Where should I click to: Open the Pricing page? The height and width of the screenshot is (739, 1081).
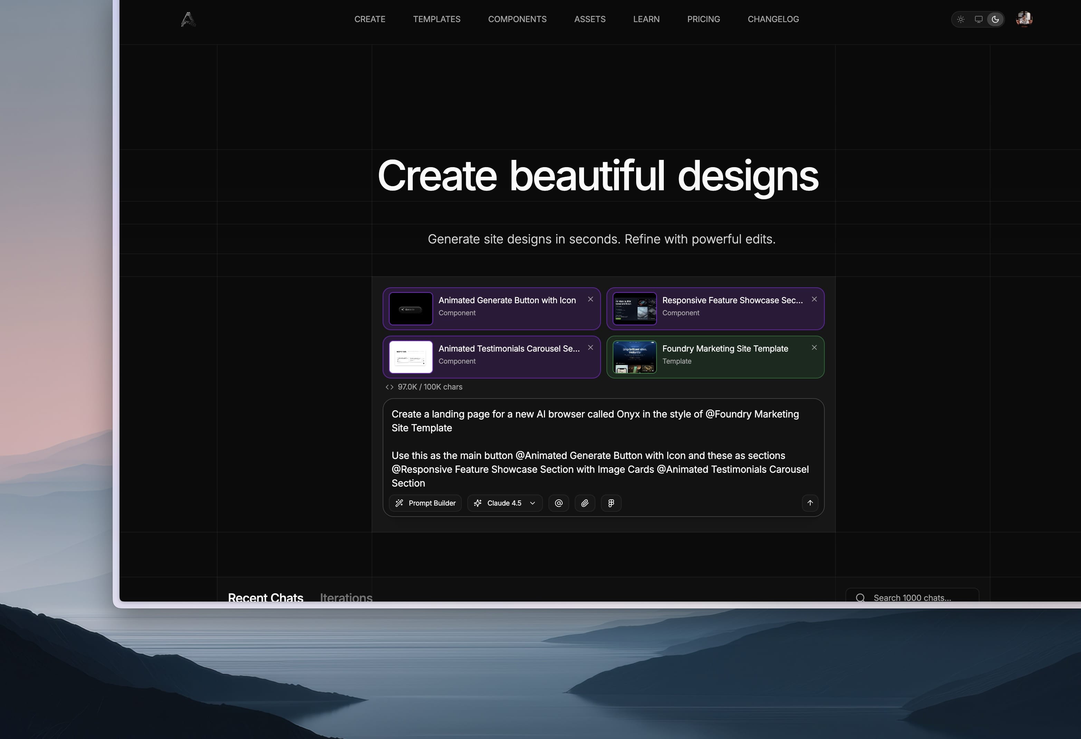coord(703,19)
